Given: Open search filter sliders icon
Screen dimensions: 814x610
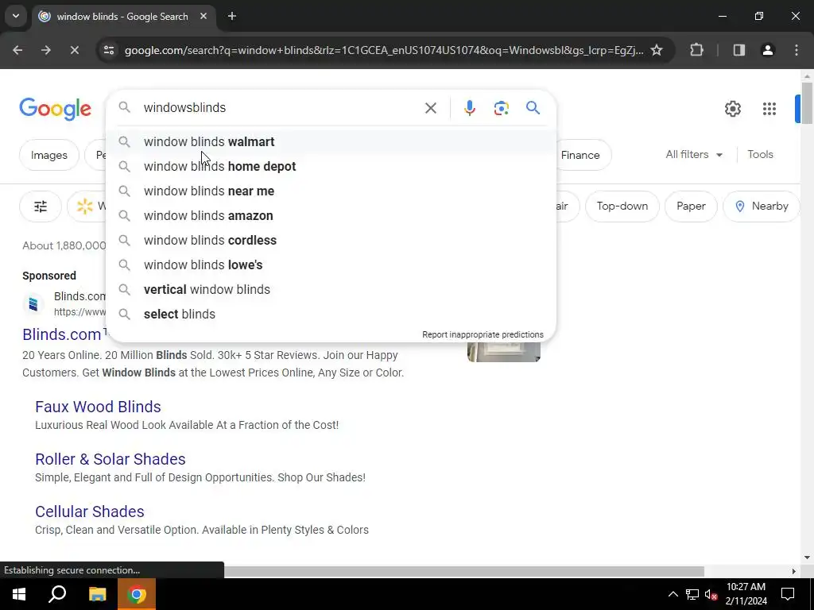Looking at the screenshot, I should tap(41, 207).
